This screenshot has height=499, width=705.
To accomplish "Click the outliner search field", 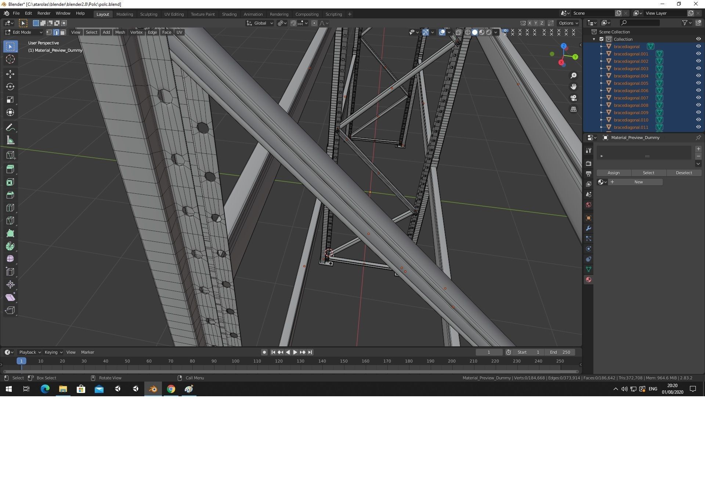I will (639, 23).
